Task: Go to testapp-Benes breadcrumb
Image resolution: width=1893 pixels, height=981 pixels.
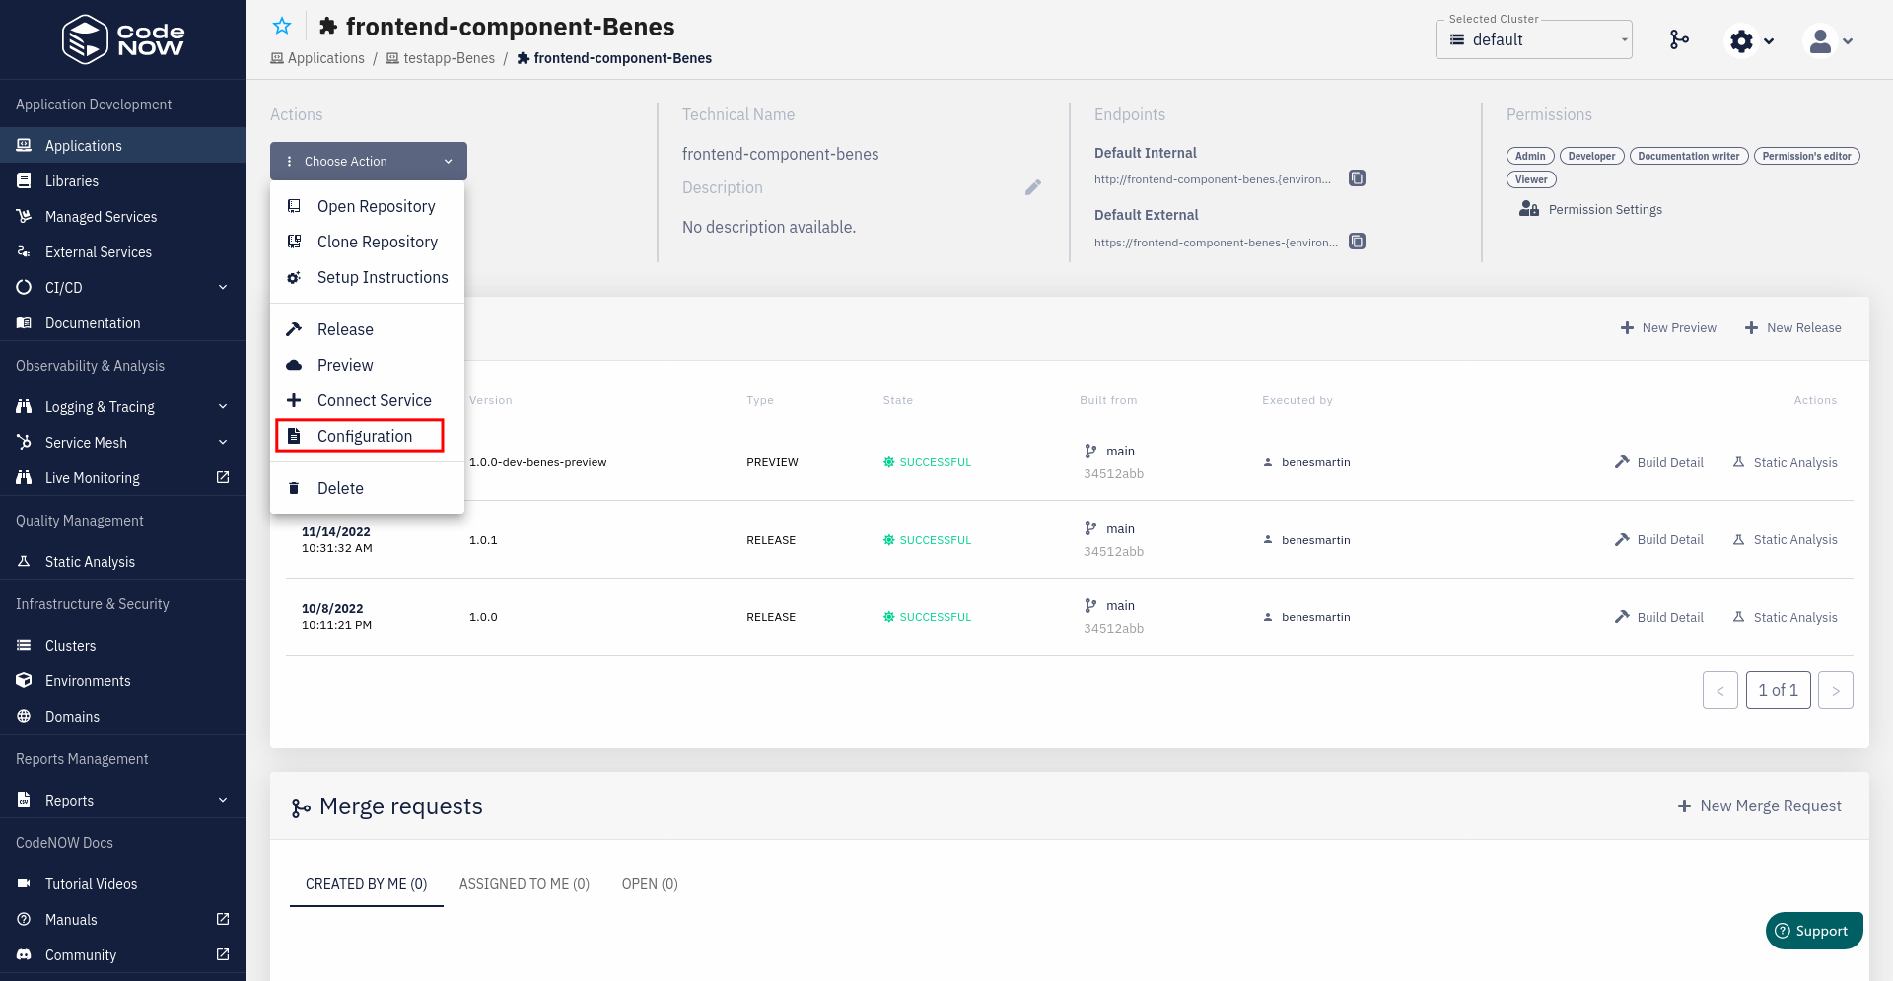Action: [x=441, y=58]
